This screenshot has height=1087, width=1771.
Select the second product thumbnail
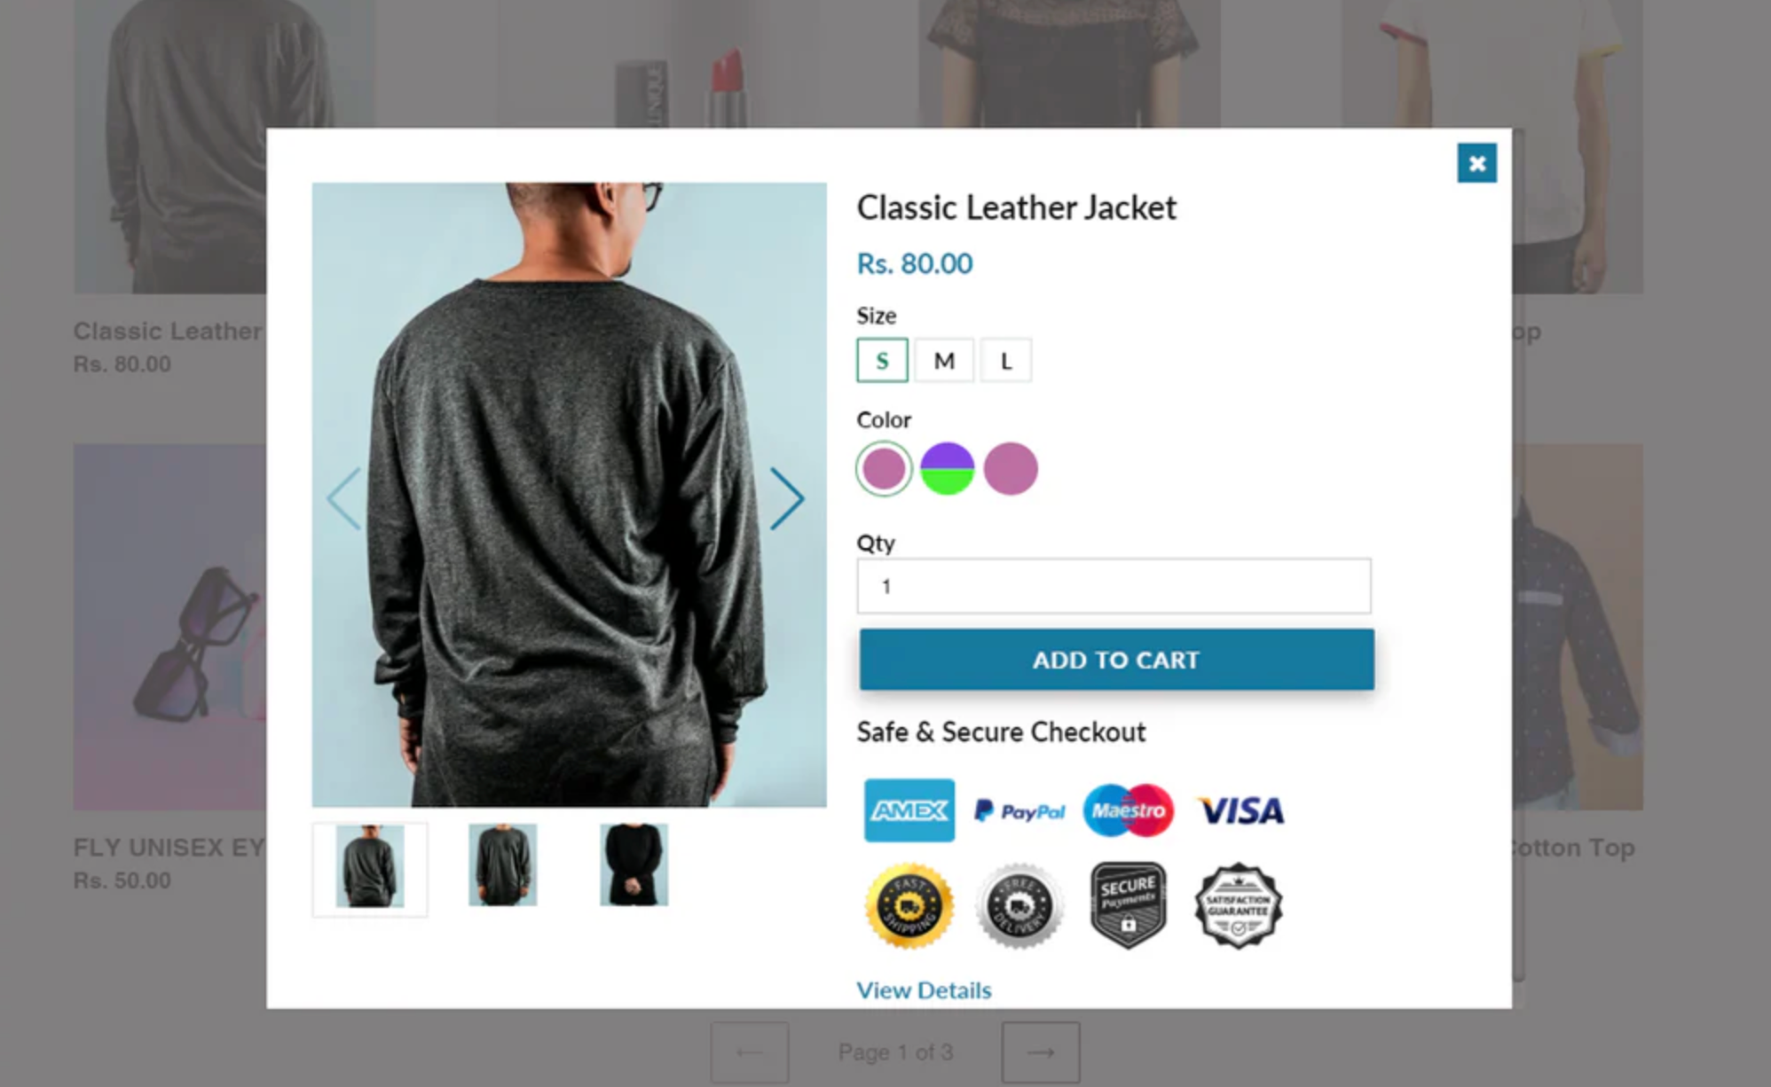[502, 865]
